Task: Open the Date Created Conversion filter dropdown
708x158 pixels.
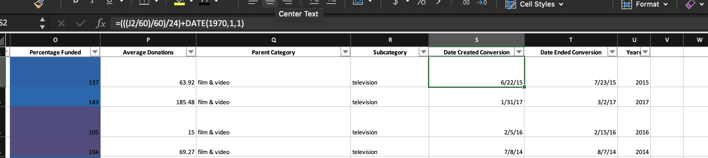Action: coord(519,52)
